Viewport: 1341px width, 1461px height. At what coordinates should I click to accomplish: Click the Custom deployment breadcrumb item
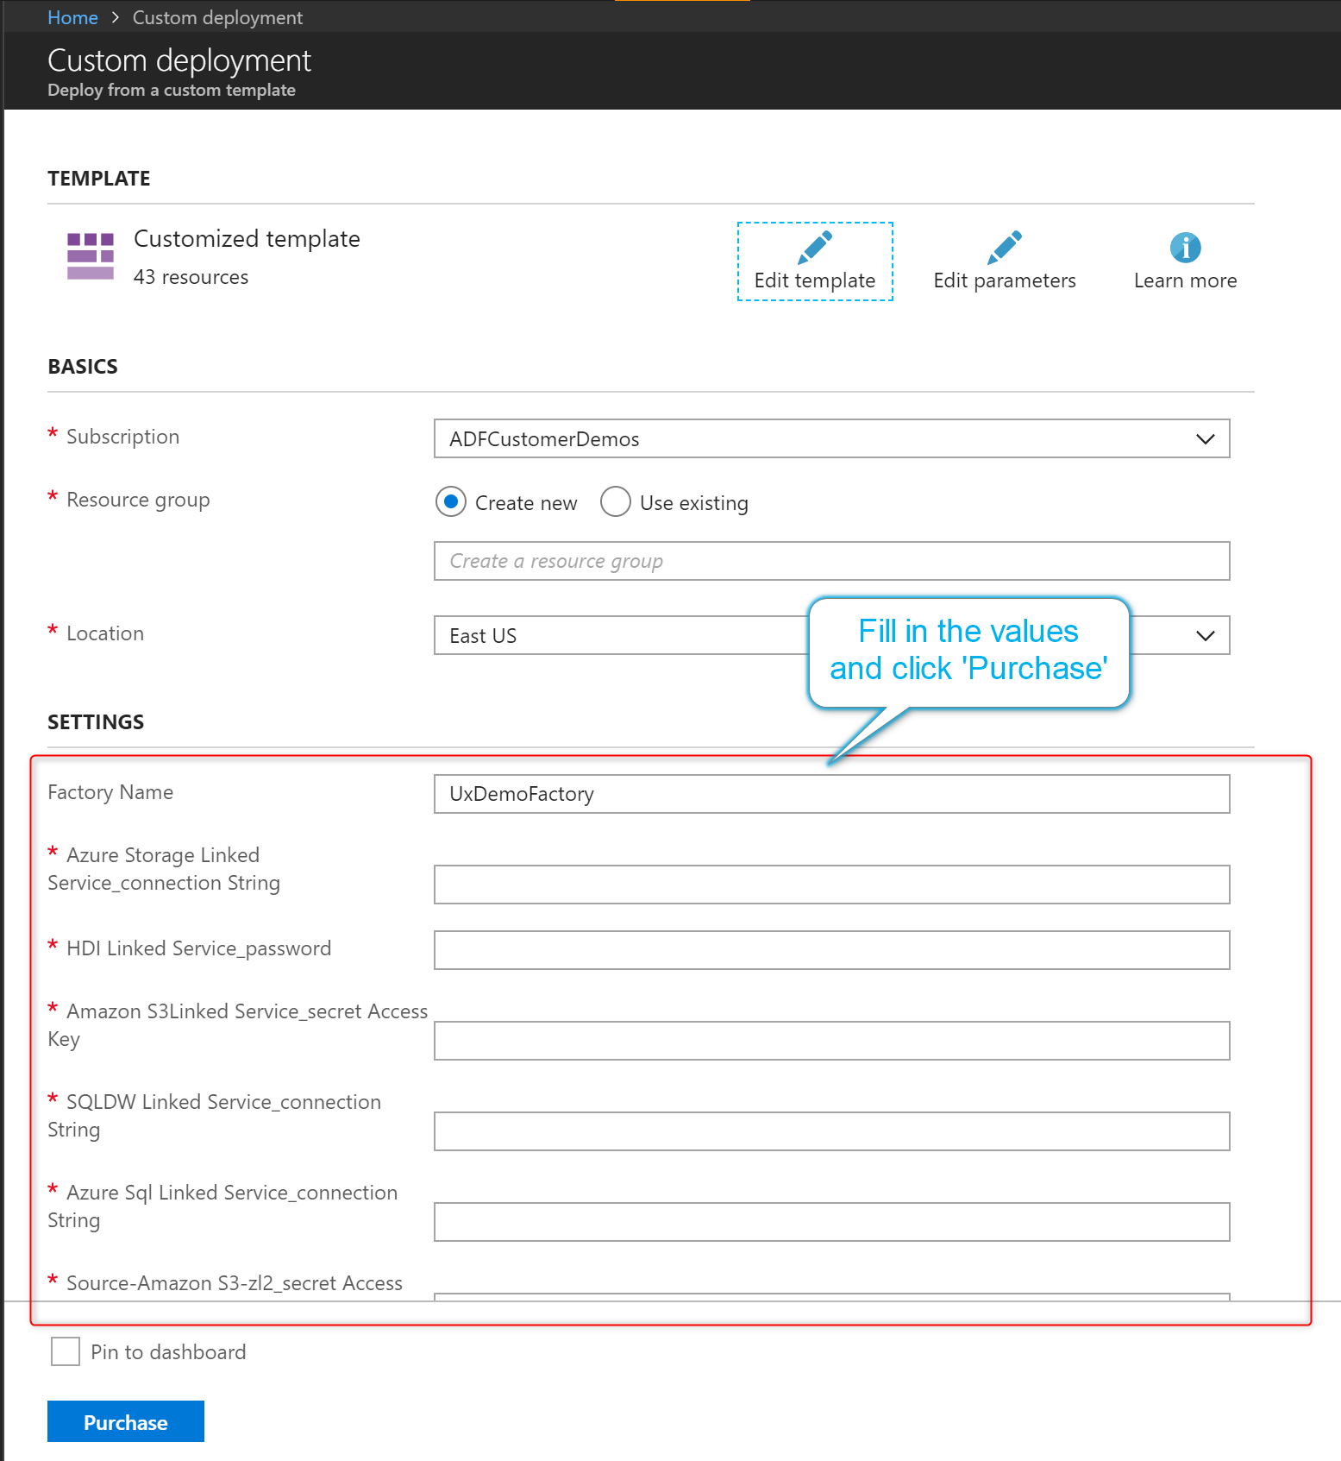click(x=217, y=17)
